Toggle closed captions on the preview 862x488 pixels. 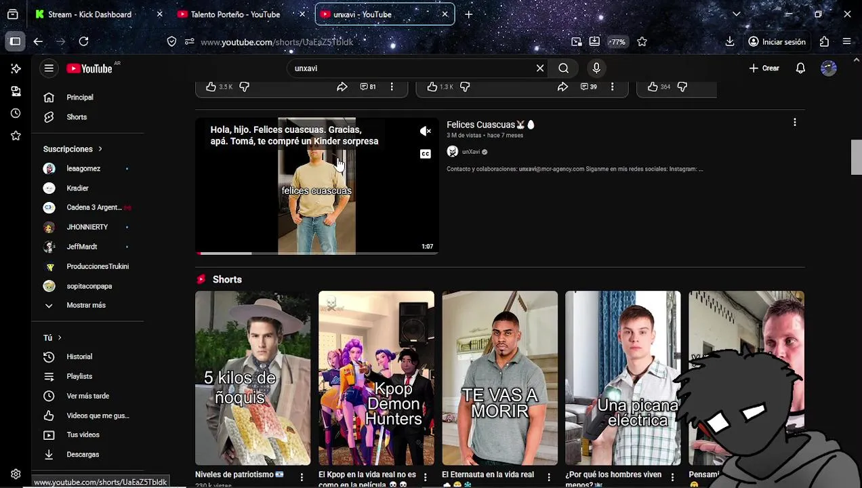(x=425, y=154)
